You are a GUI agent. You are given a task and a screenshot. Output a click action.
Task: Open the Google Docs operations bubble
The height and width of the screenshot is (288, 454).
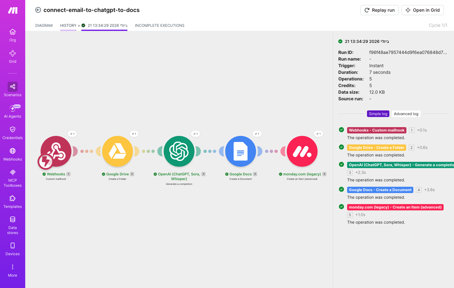coord(257,134)
